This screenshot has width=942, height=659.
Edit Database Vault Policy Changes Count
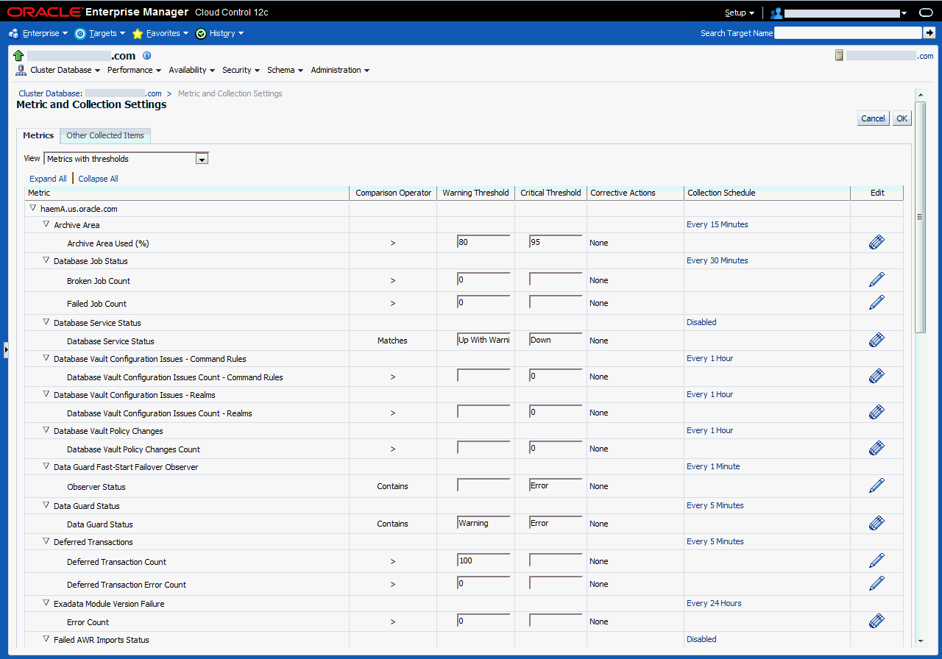coord(877,449)
